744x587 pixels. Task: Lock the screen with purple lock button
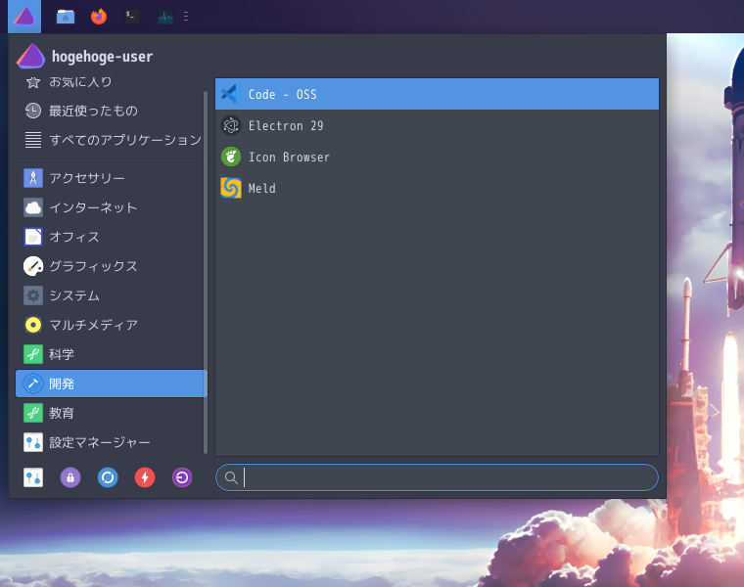[70, 477]
